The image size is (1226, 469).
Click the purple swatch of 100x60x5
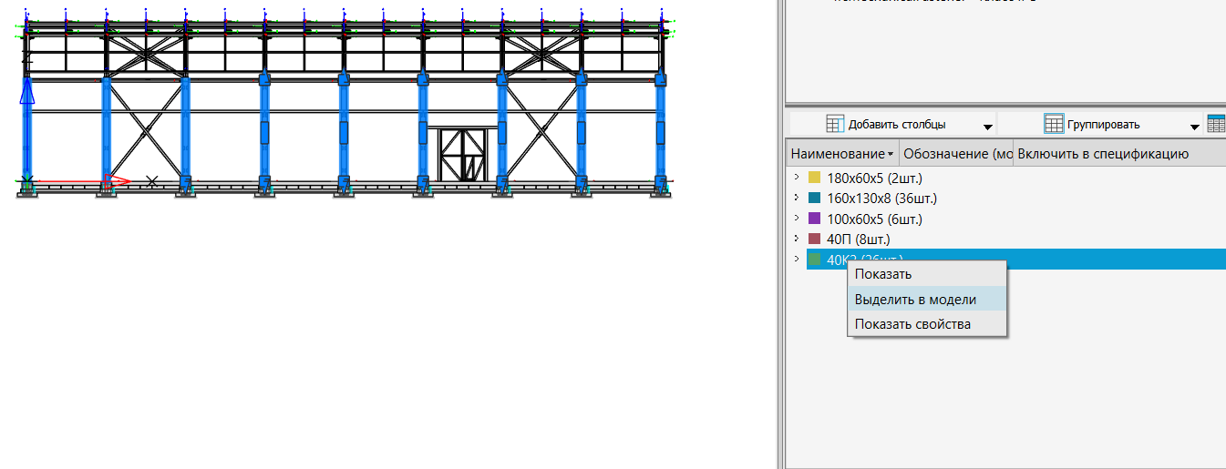pos(815,219)
